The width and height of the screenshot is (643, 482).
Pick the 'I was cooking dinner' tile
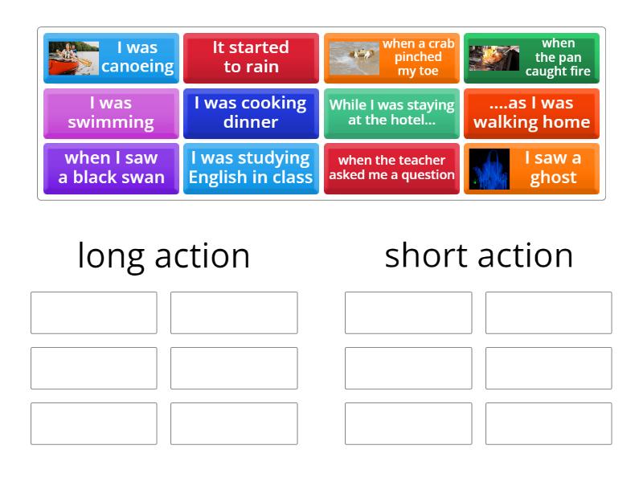click(x=251, y=112)
